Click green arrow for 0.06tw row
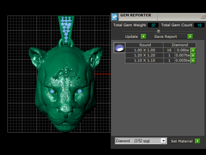Image resolution: width=206 pixels, height=155 pixels. coord(193,50)
